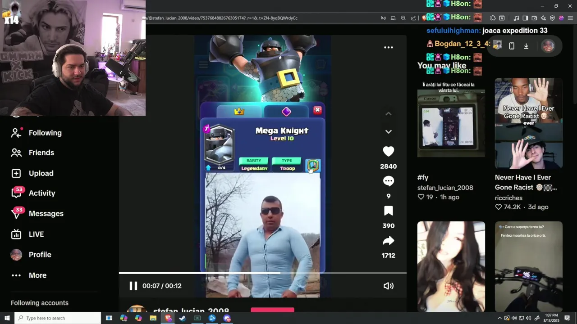Viewport: 577px width, 324px height.
Task: Toggle the browser sidebar panel icon
Action: click(525, 18)
